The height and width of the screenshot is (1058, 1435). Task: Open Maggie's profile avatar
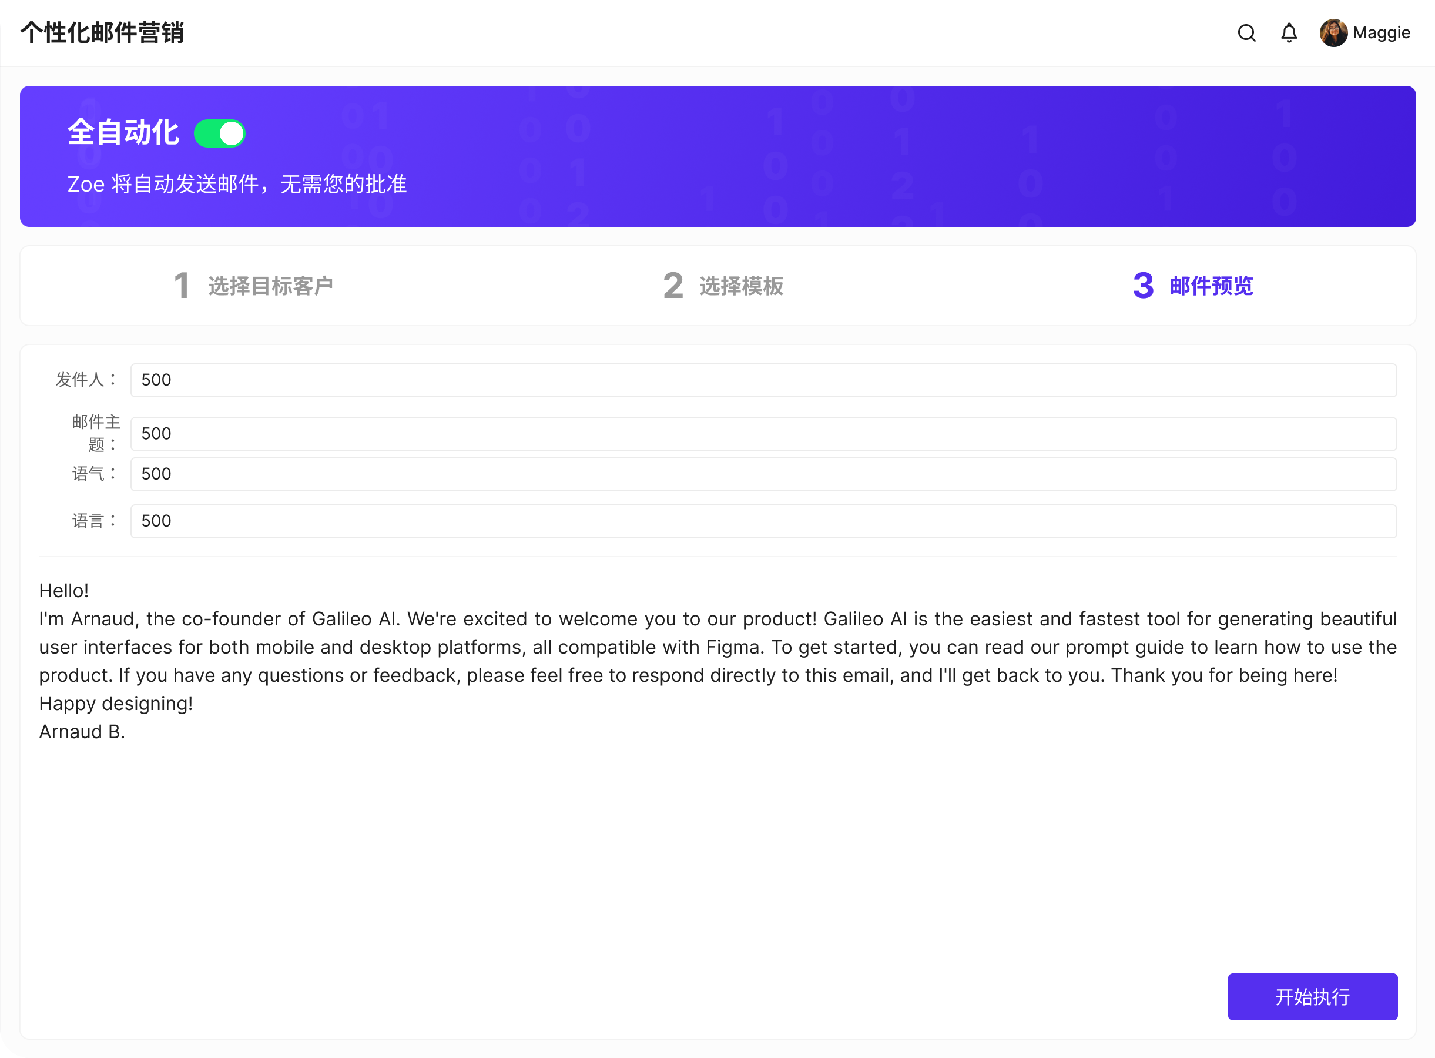[x=1333, y=33]
